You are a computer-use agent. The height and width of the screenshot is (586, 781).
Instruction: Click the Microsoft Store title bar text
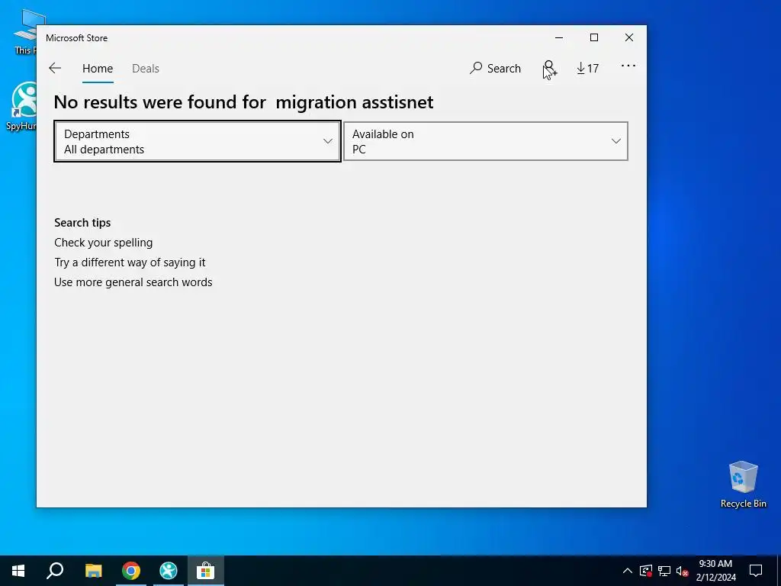[x=77, y=38]
